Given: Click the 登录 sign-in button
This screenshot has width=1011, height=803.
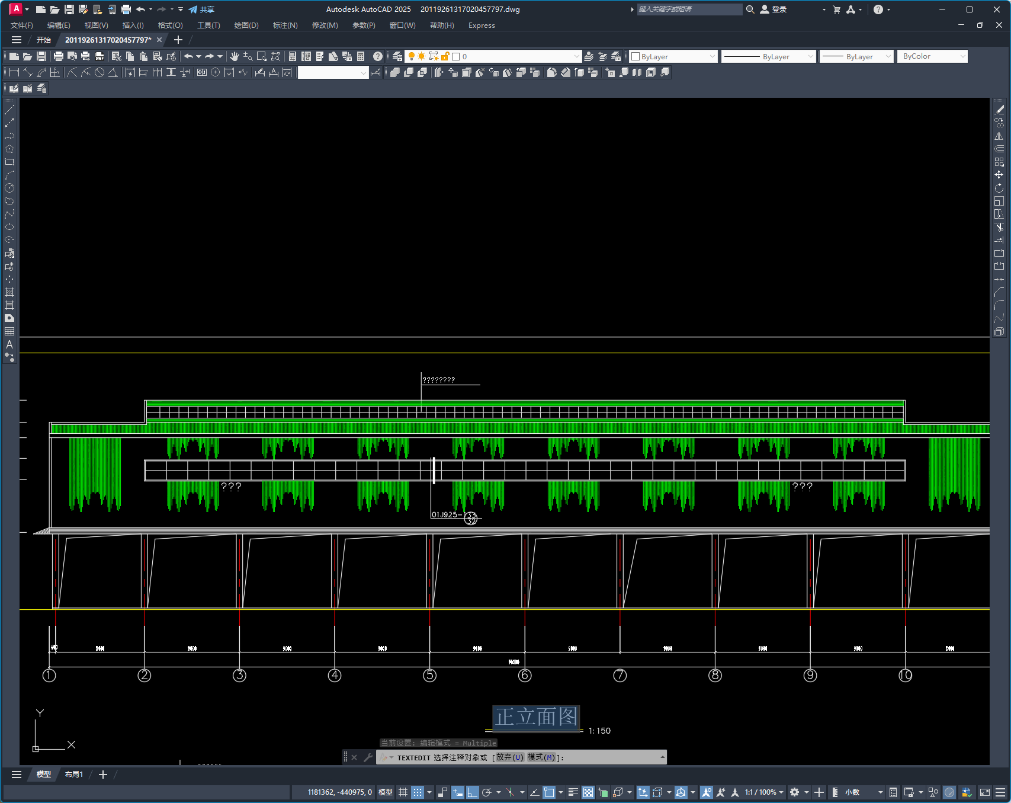Looking at the screenshot, I should (774, 9).
